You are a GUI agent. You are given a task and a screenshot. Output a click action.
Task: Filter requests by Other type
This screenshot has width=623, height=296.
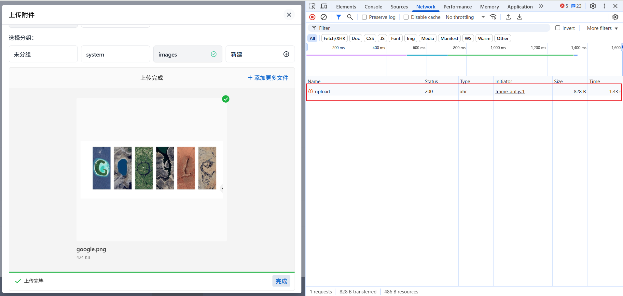pos(503,38)
